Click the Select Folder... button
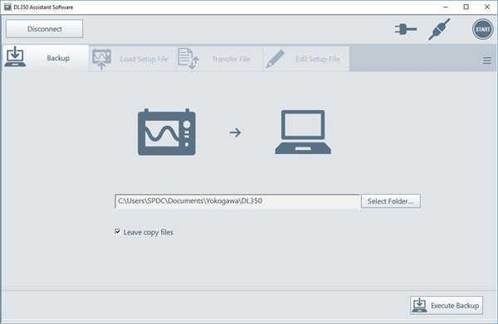This screenshot has height=324, width=498. pyautogui.click(x=391, y=201)
